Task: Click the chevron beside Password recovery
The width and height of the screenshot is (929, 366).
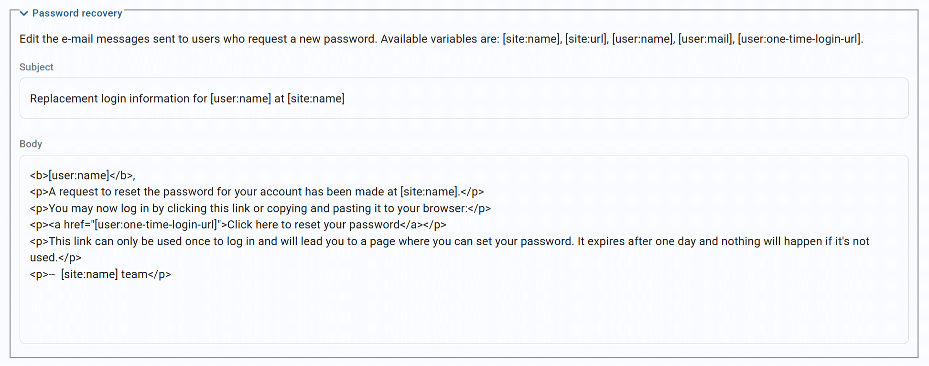Action: click(25, 13)
